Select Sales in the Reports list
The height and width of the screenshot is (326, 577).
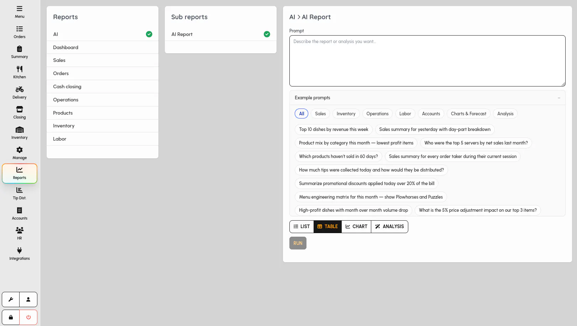click(103, 60)
